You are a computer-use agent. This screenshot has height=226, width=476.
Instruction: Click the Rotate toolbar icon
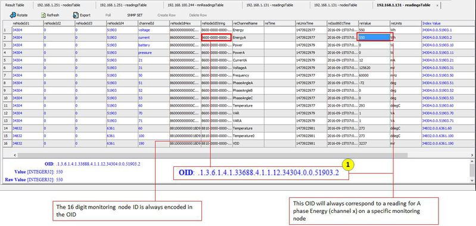13,15
